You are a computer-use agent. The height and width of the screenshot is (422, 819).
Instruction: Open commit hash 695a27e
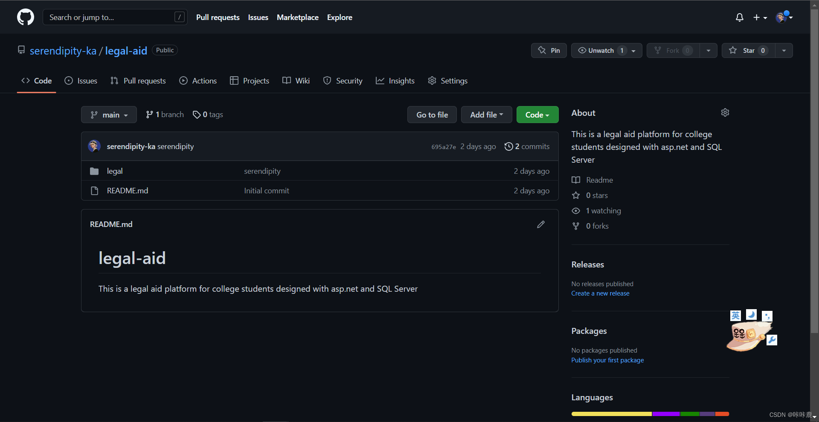coord(444,146)
